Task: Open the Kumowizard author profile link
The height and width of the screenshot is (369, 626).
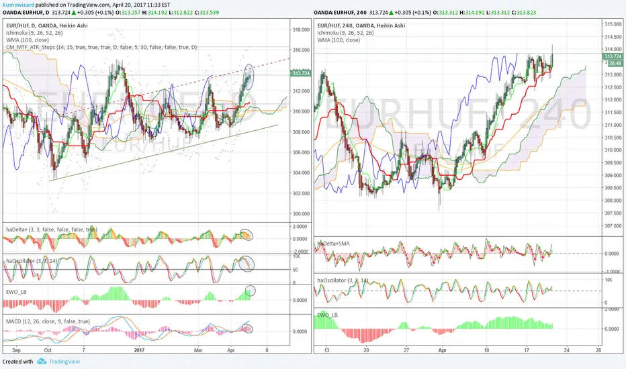Action: (x=18, y=5)
